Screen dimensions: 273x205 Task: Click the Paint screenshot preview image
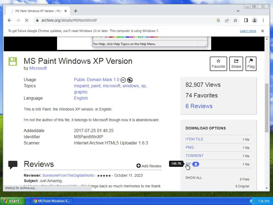point(134,43)
